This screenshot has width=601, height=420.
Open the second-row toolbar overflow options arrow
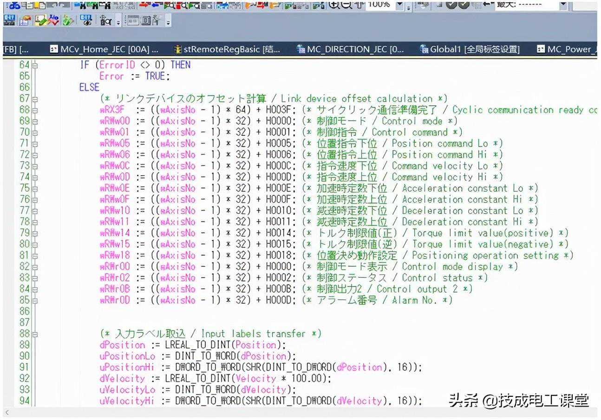point(168,22)
